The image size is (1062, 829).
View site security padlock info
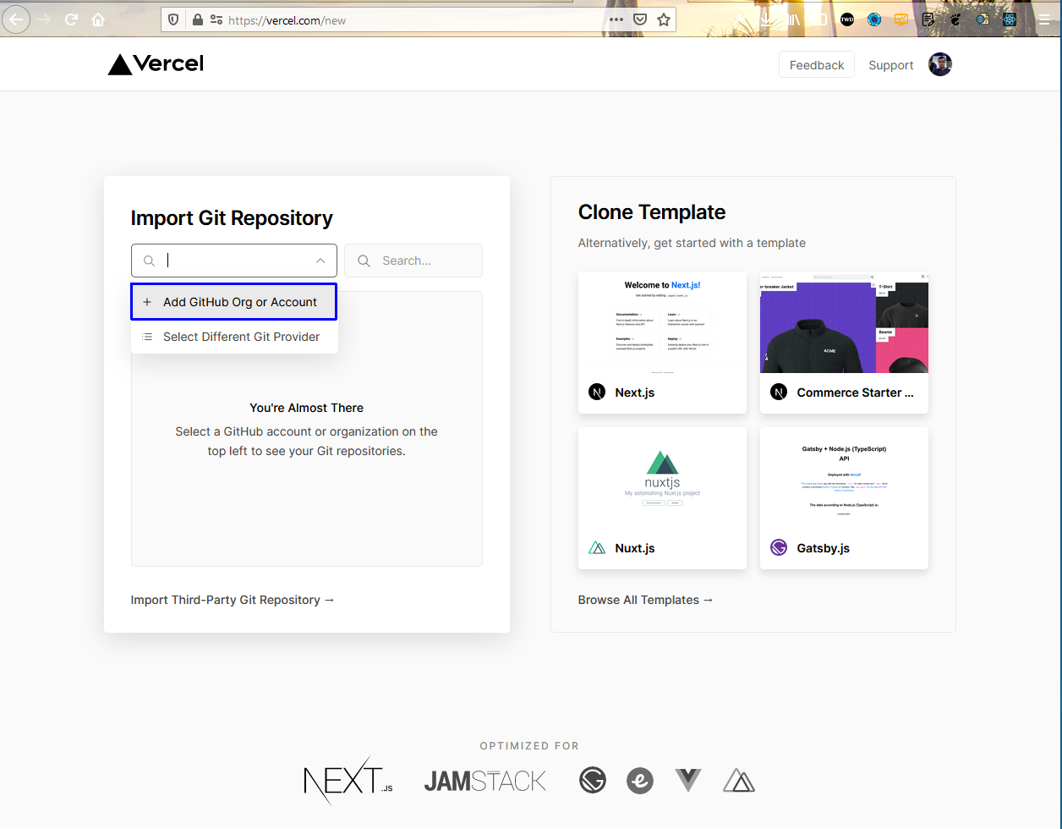click(x=197, y=19)
